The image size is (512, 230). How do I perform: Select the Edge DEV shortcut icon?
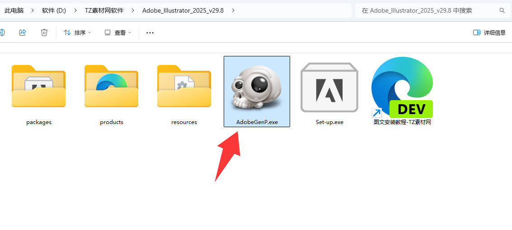(402, 87)
